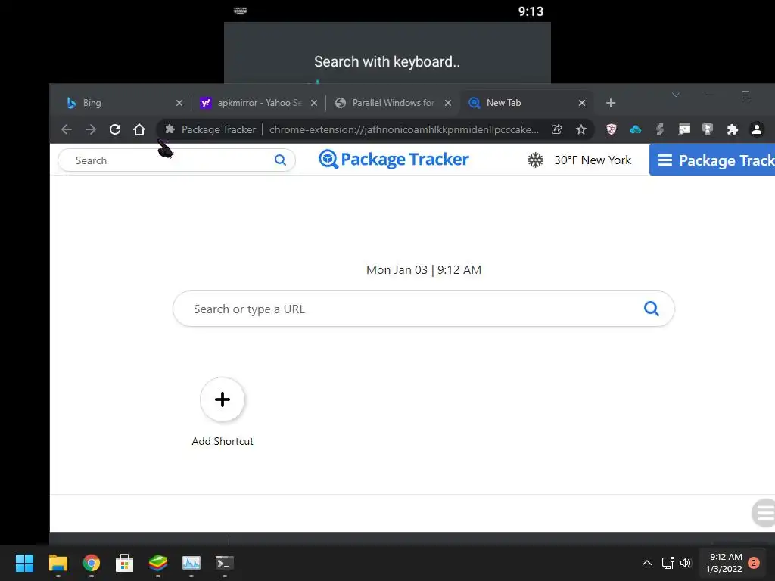This screenshot has height=581, width=775.
Task: Open the gray lightning extension icon
Action: [x=660, y=129]
